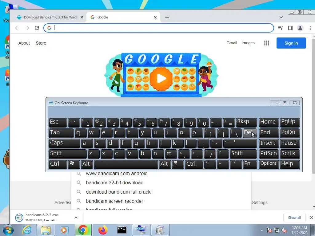Hit the Bksp key on On-Screen Keyboard

tap(246, 122)
